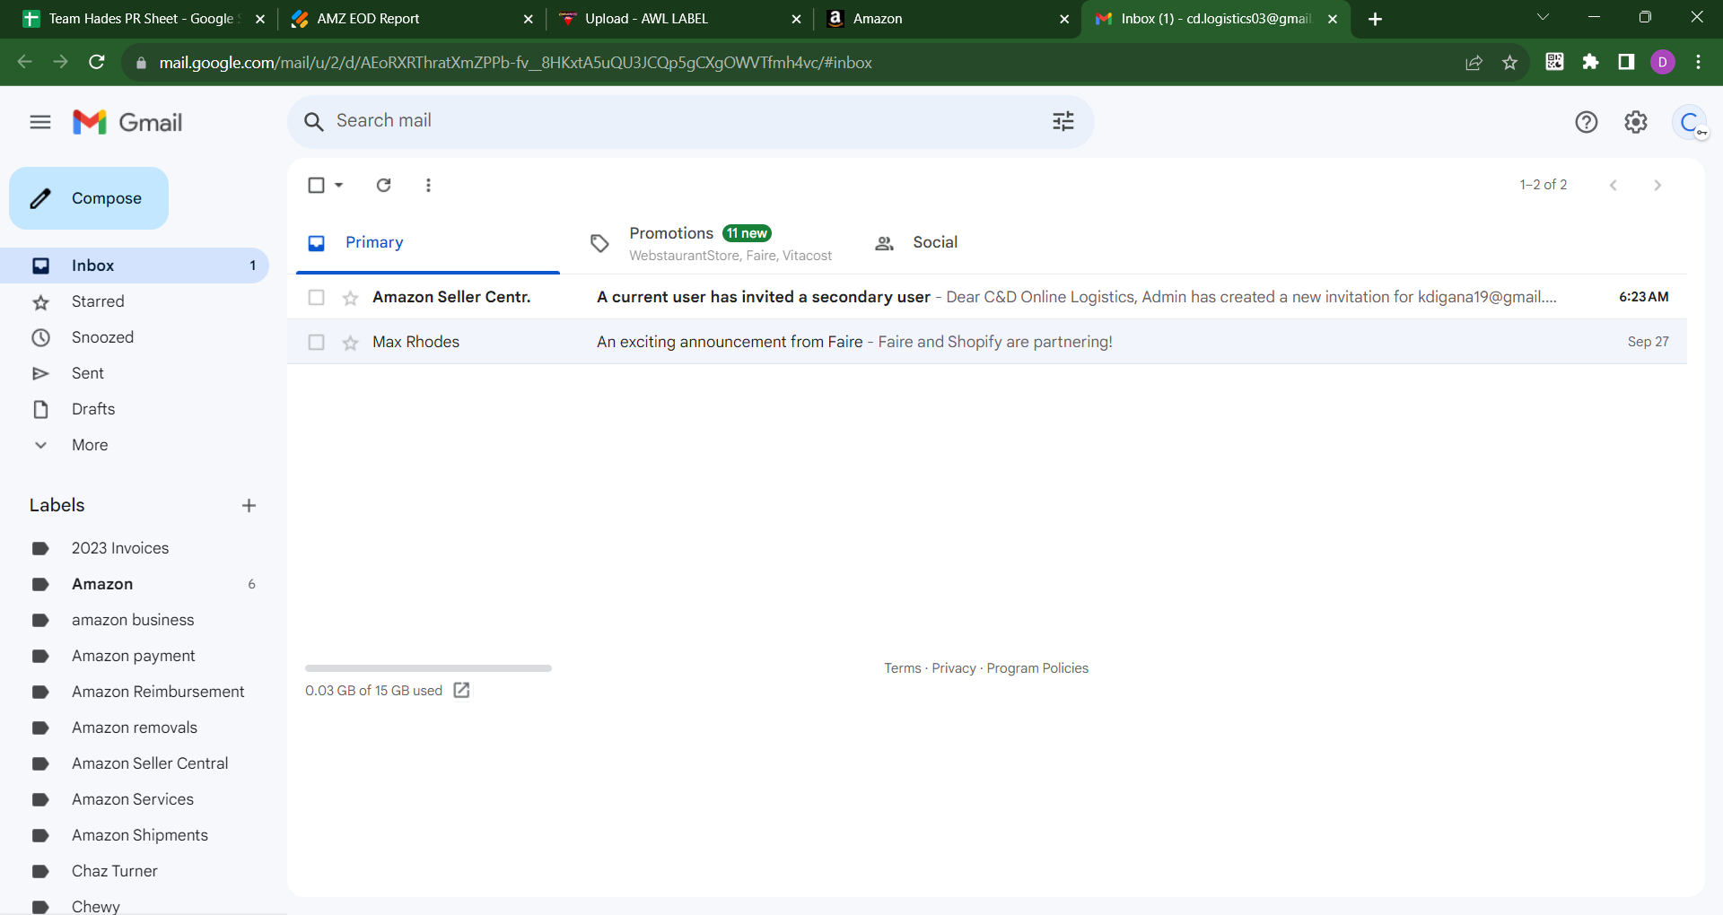This screenshot has width=1723, height=915.
Task: Open the Amazon label
Action: point(135,584)
